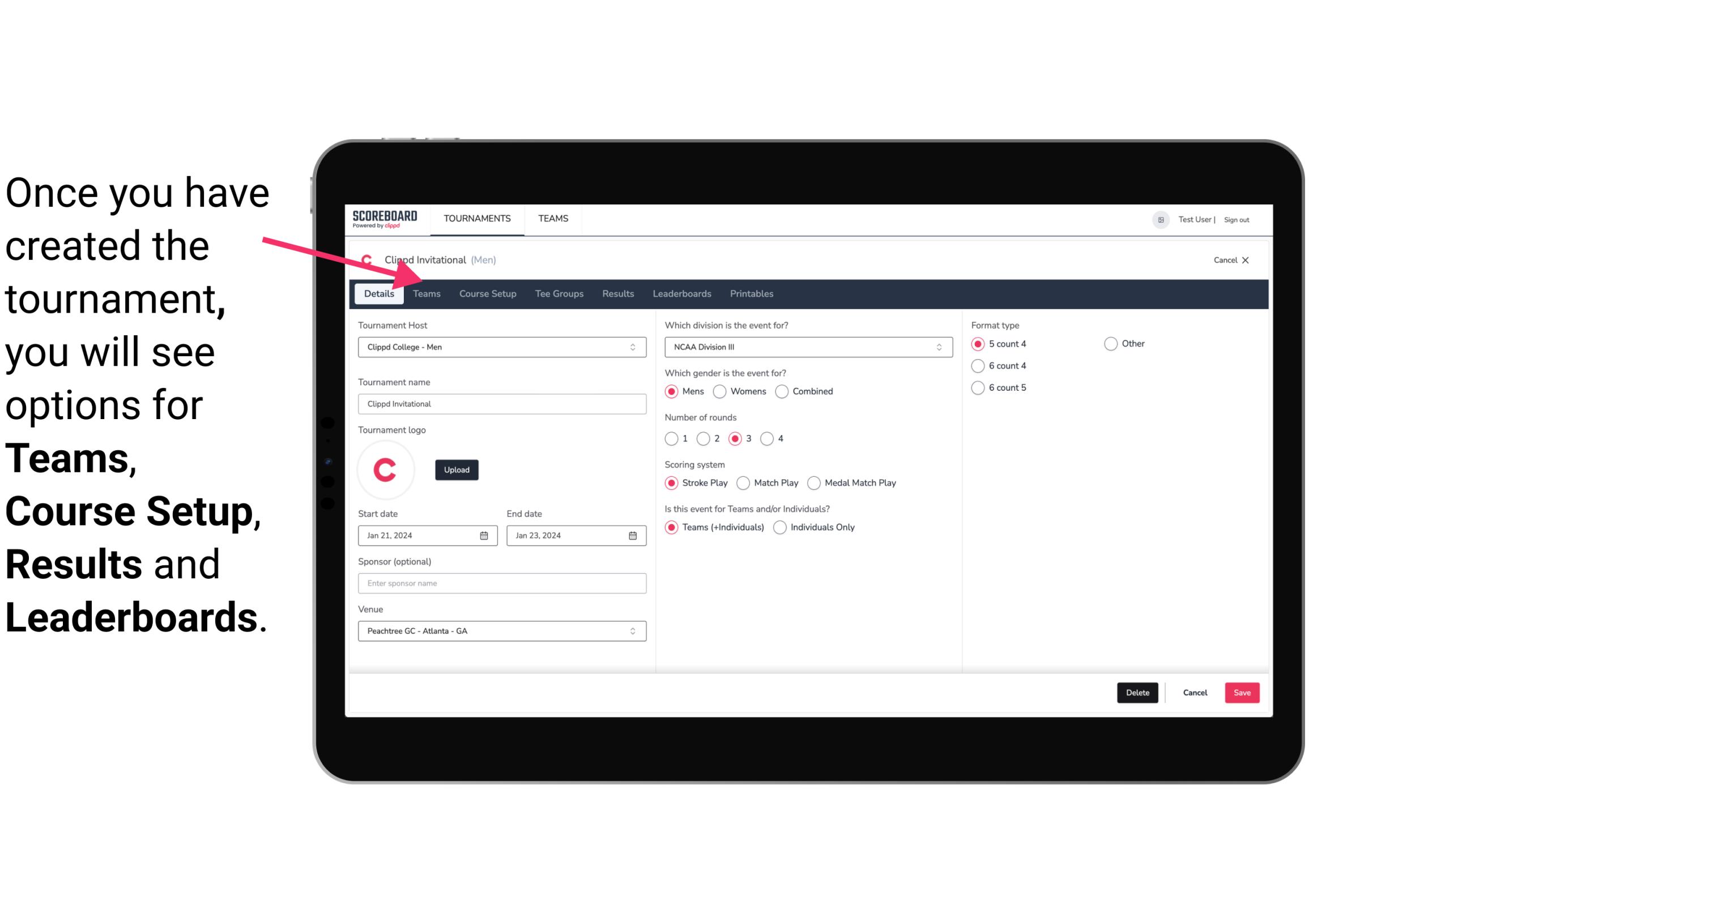Screen dimensions: 1714x922
Task: Click the Delete tournament button
Action: [x=1135, y=692]
